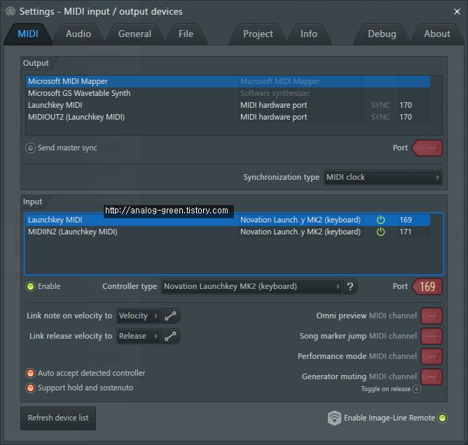Image resolution: width=468 pixels, height=445 pixels.
Task: Click the release velocity link curve icon
Action: (170, 337)
